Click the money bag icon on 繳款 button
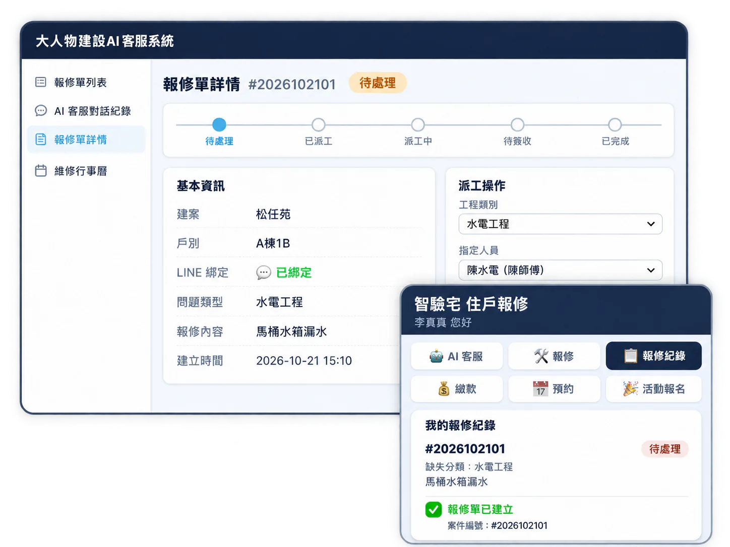Viewport: 730px width, 547px height. click(x=444, y=389)
